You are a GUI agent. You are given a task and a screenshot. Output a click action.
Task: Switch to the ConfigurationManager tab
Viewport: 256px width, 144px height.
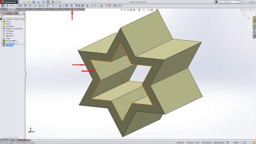click(9, 13)
